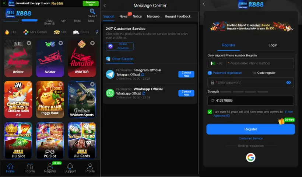Switch to the Notice tab
This screenshot has width=302, height=177.
click(x=137, y=17)
